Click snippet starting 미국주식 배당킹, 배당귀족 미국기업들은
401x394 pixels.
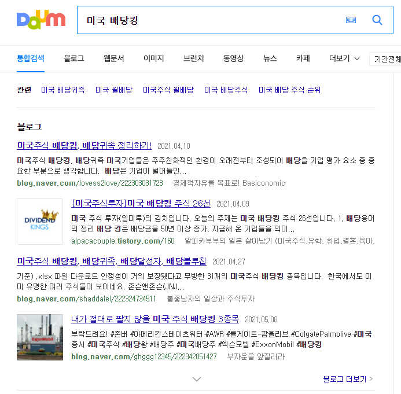click(196, 165)
